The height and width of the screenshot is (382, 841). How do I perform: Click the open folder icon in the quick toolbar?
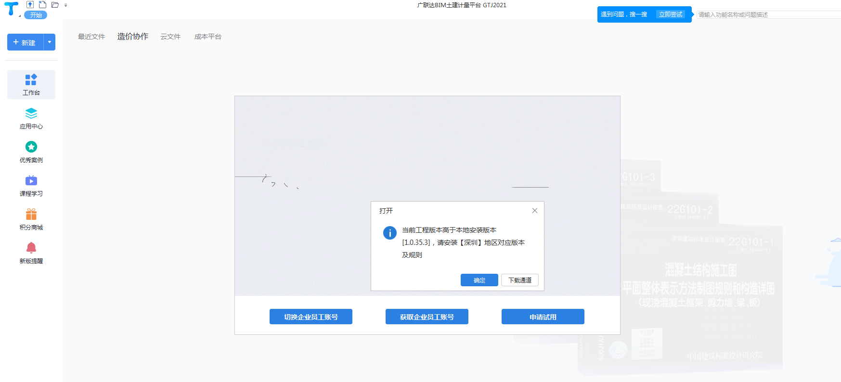[x=55, y=5]
